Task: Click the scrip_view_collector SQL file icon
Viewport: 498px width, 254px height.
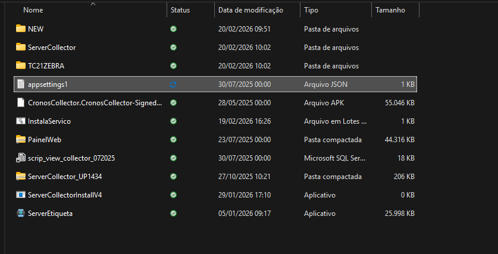Action: (21, 158)
